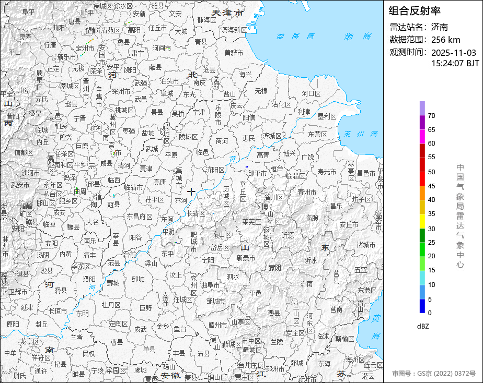Screen dimensions: 483x383
Task: Select the light purple above-70 dBZ swatch
Action: click(x=422, y=108)
